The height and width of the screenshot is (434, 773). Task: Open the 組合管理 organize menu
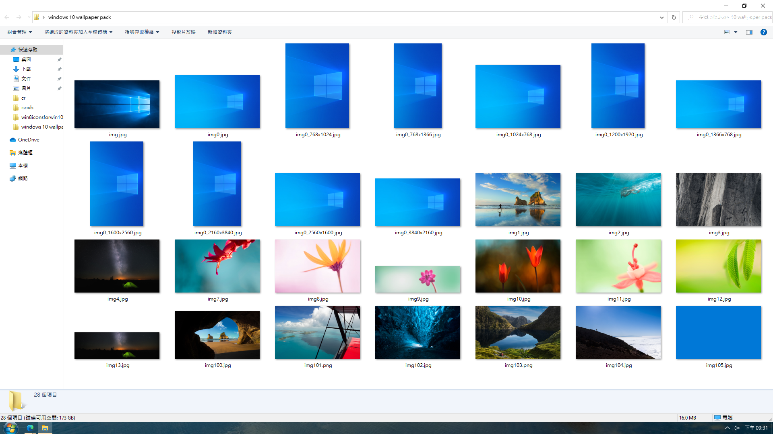coord(19,32)
